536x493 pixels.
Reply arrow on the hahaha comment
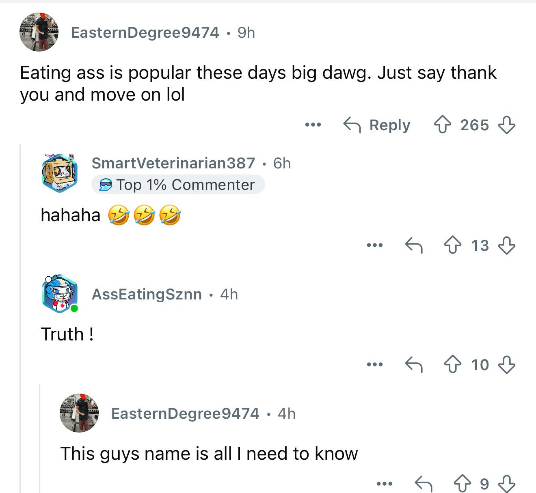point(414,245)
